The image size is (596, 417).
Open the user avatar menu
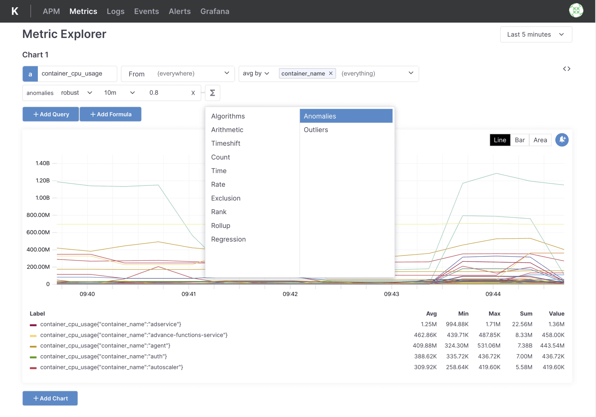click(x=576, y=11)
